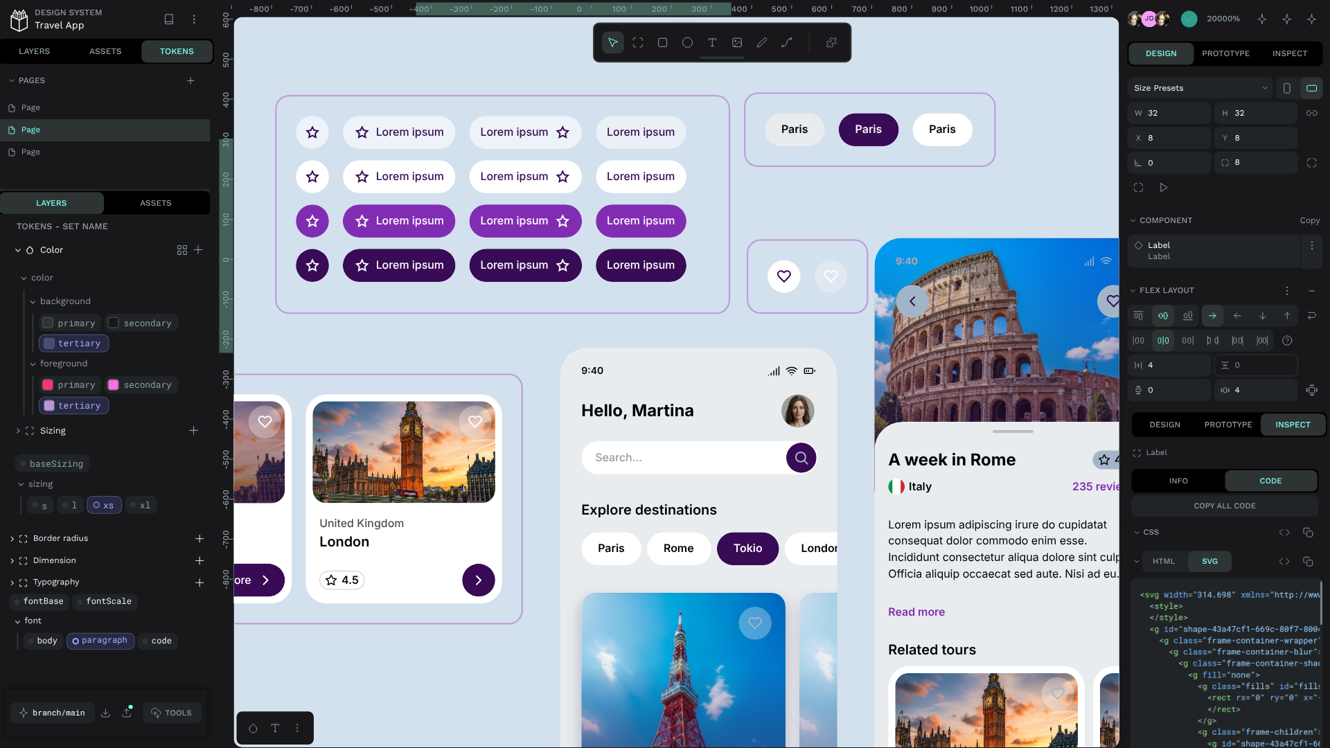Add a Color token with plus
Image resolution: width=1330 pixels, height=748 pixels.
coord(198,250)
